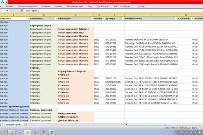
Task: Click the fx Insert Function icon
Action: (22, 11)
